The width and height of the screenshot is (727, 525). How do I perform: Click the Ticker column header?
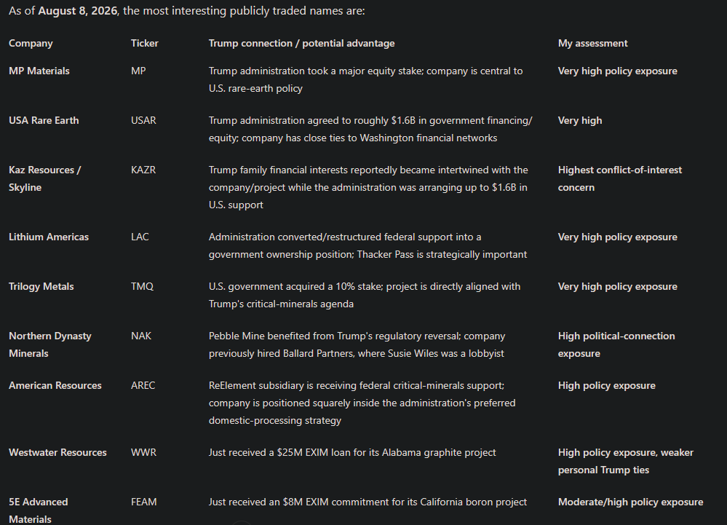point(144,43)
